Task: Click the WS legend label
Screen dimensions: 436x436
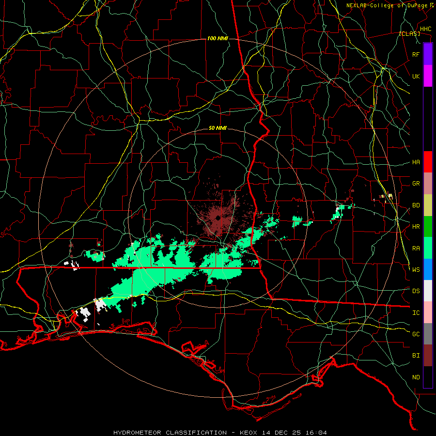Action: (x=416, y=269)
